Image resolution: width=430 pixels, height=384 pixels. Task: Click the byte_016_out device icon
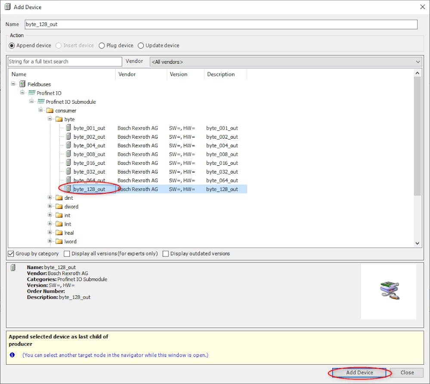click(68, 163)
